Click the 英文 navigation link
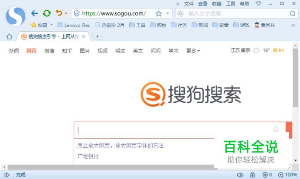The width and height of the screenshot is (300, 179). 138,51
